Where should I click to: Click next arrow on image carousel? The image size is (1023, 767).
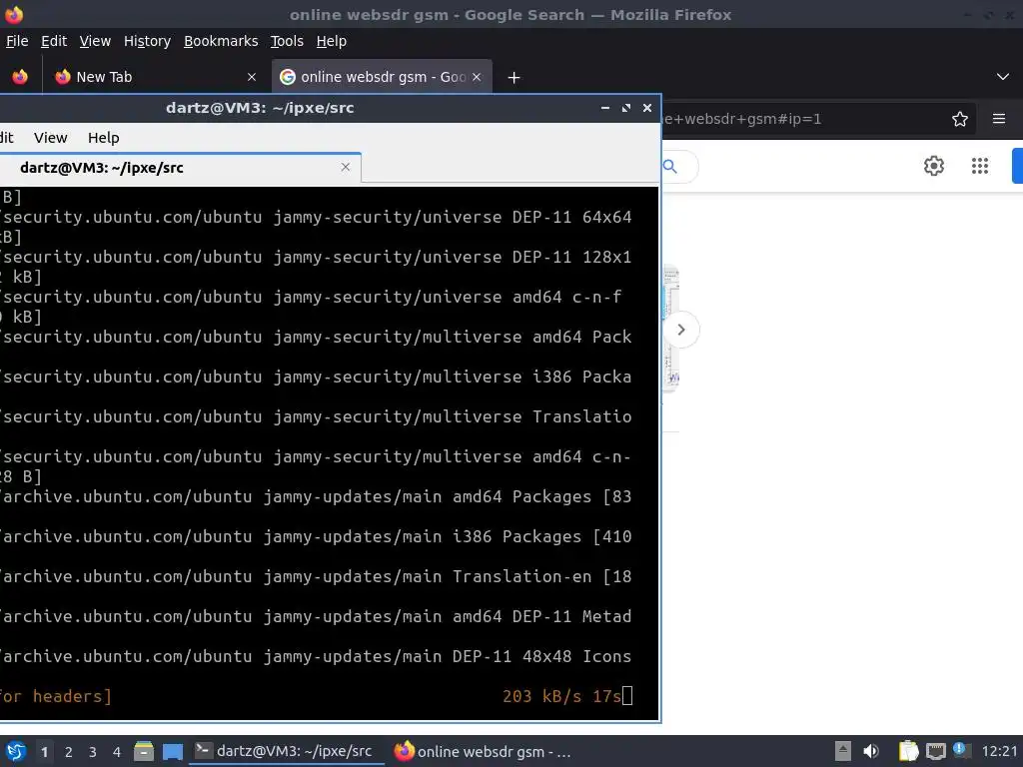(x=681, y=330)
